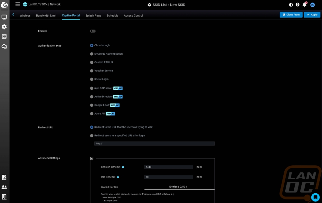
Task: Click the cloud icon in sidebar
Action: click(4, 46)
